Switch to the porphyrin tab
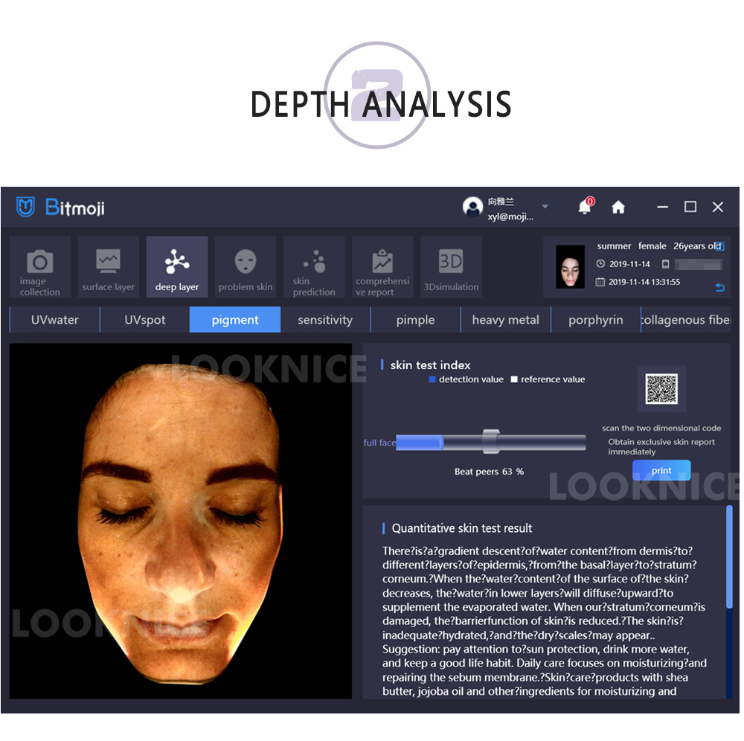Viewport: 744px width, 741px height. (x=595, y=319)
